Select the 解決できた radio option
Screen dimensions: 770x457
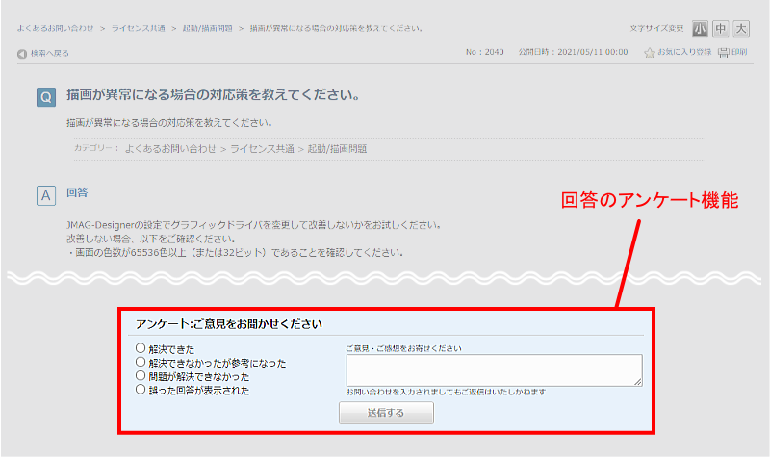141,348
